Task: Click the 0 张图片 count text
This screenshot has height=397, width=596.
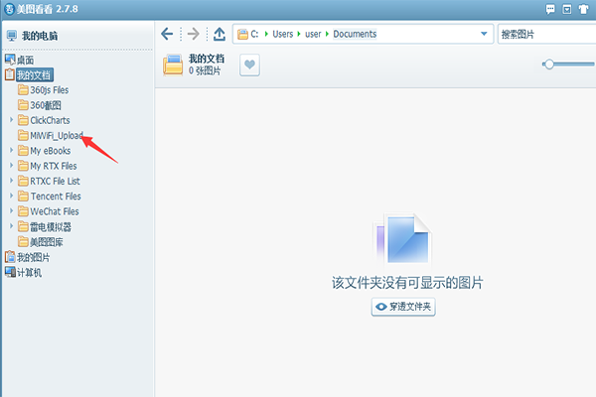Action: coord(205,70)
